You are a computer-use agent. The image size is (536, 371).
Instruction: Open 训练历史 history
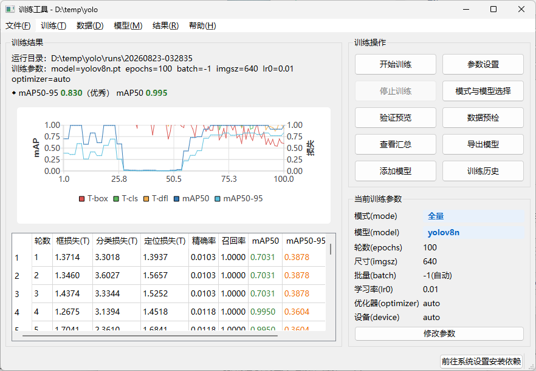(483, 171)
